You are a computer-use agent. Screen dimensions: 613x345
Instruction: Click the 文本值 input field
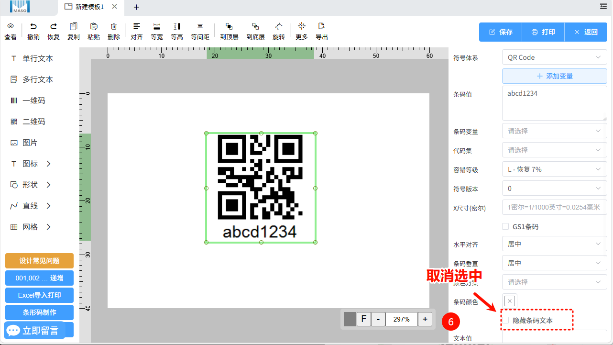554,336
